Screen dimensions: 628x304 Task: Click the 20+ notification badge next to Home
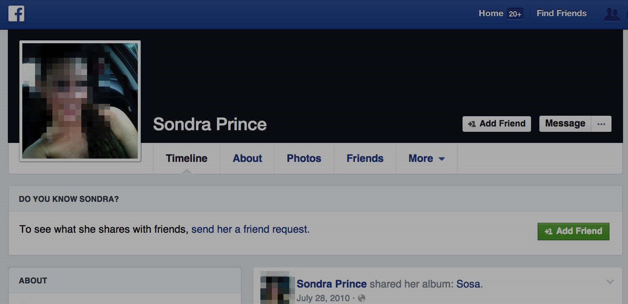pos(515,14)
